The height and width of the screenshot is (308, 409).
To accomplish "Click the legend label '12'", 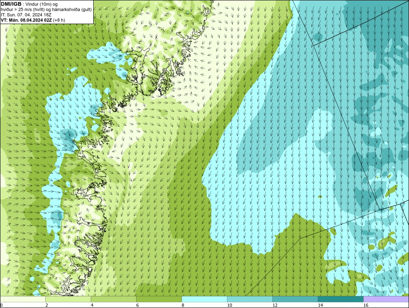I will pos(275,305).
